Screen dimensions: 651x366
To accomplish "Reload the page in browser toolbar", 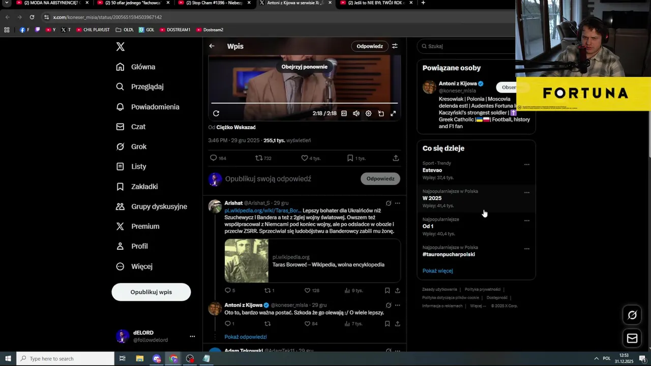I will pyautogui.click(x=32, y=17).
